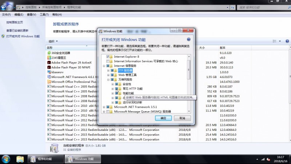The height and width of the screenshot is (164, 291).
Task: Click the shield icon beside 打开或关闭 Windows 功能
Action: [x=3, y=36]
